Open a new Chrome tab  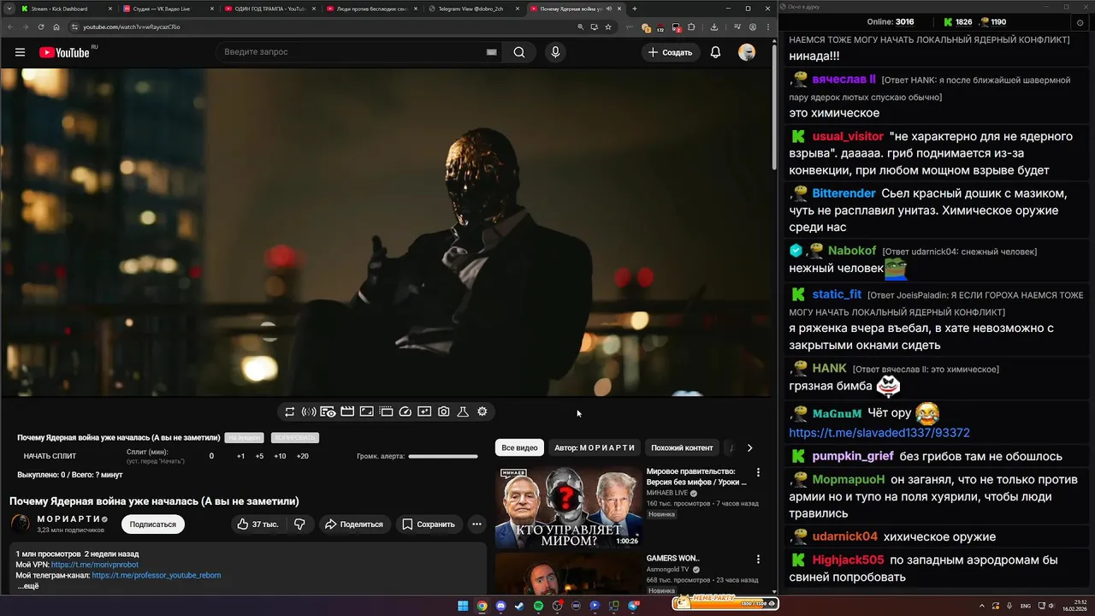click(634, 9)
